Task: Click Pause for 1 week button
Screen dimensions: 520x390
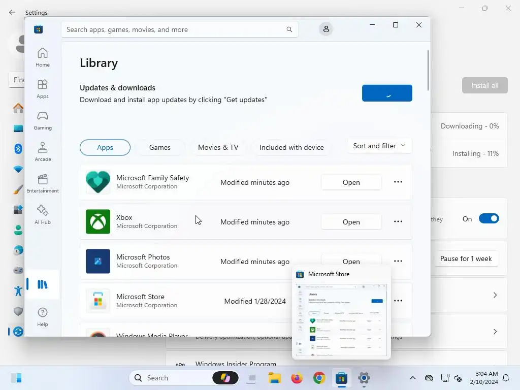Action: [x=466, y=258]
